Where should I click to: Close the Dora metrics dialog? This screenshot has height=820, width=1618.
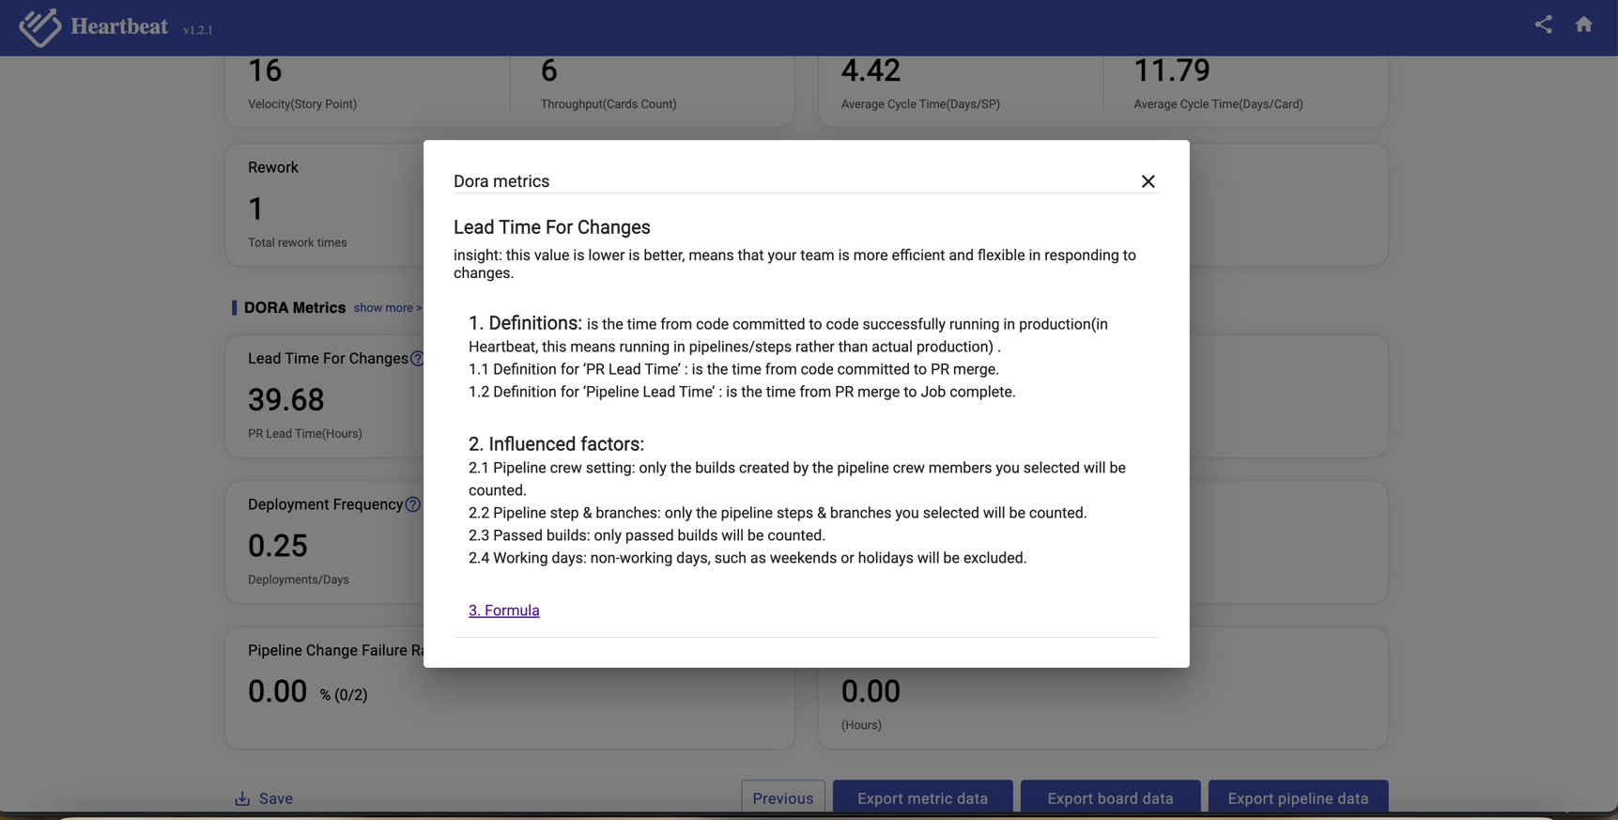click(1148, 181)
